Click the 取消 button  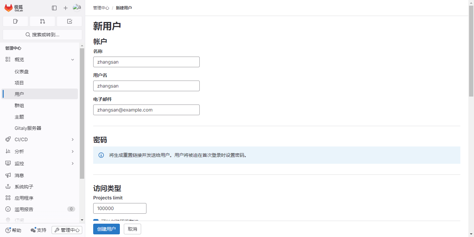coord(132,229)
